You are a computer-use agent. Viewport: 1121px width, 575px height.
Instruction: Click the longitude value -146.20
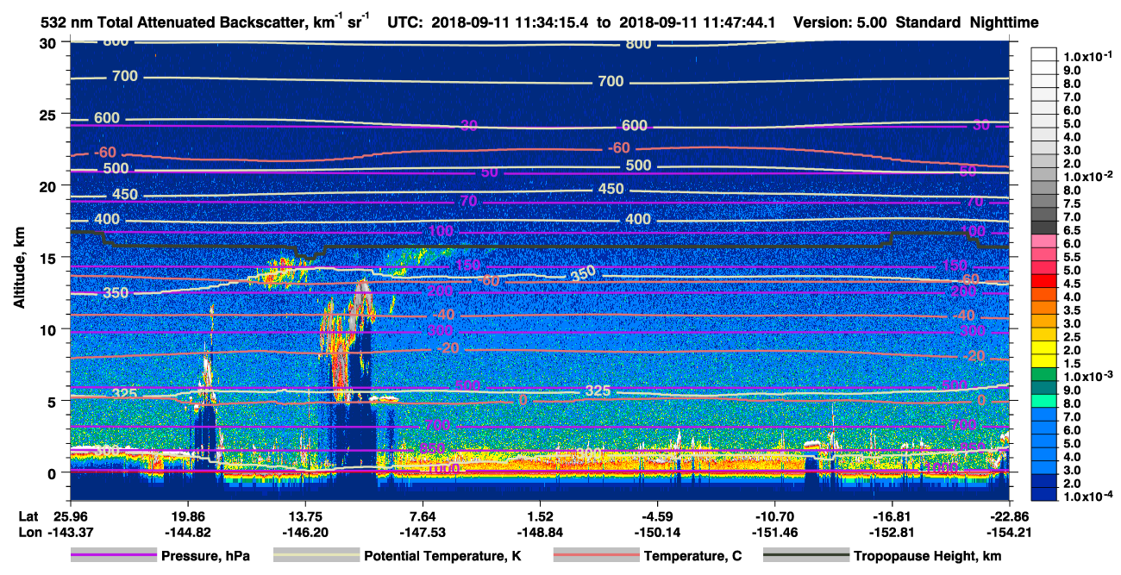(305, 532)
